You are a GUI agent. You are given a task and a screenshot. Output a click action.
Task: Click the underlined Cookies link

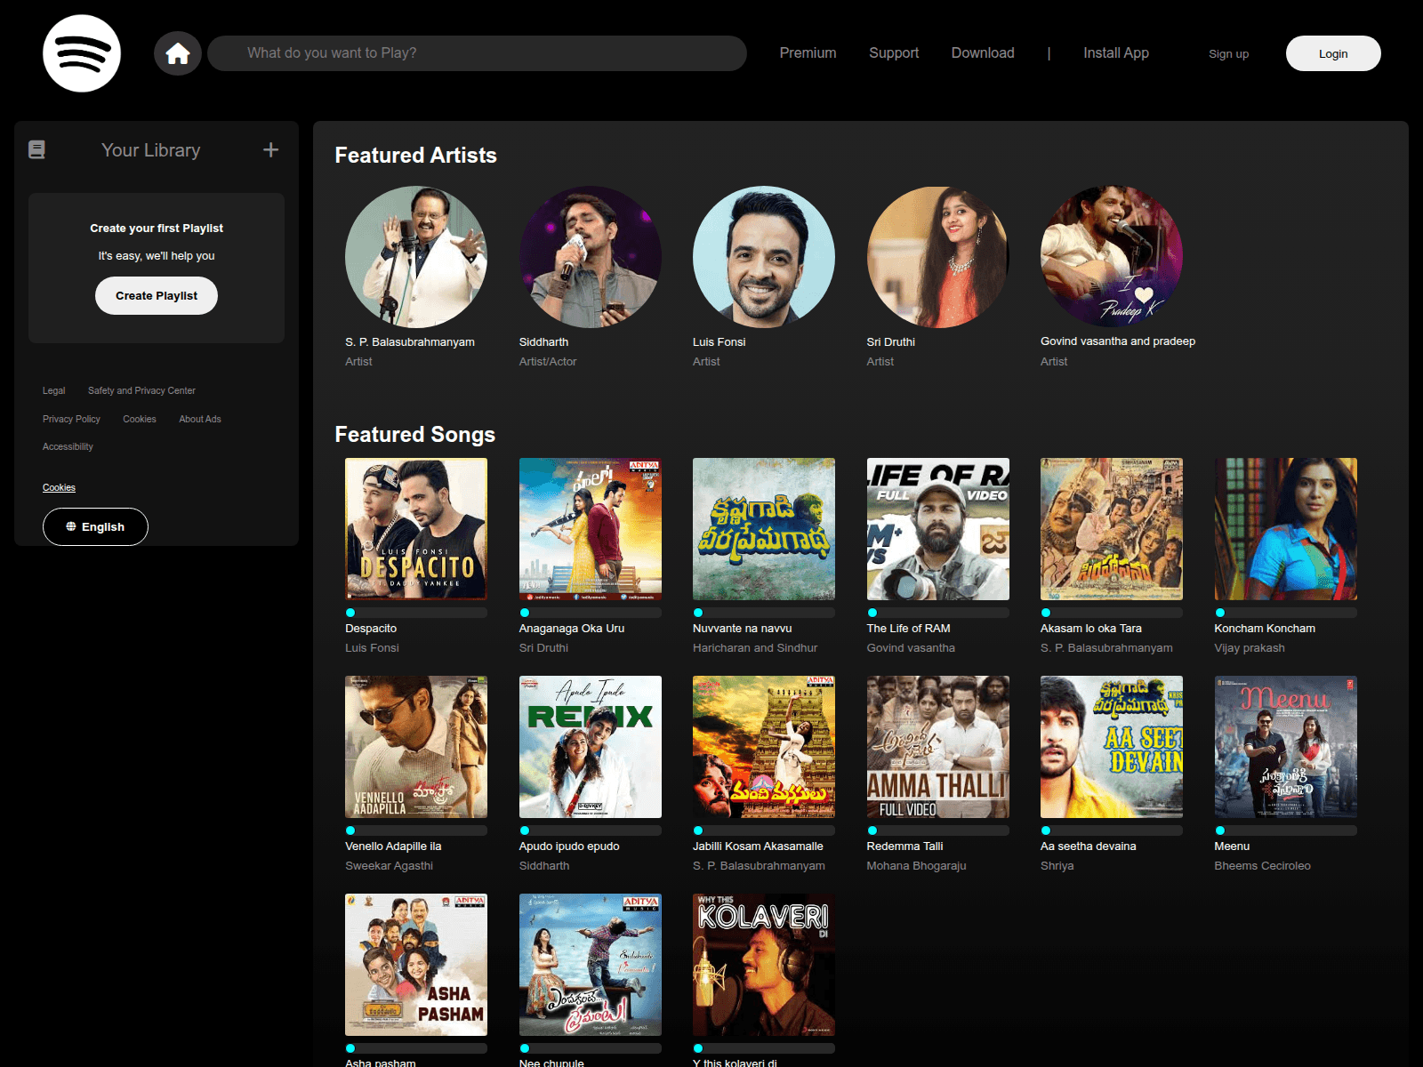coord(59,487)
